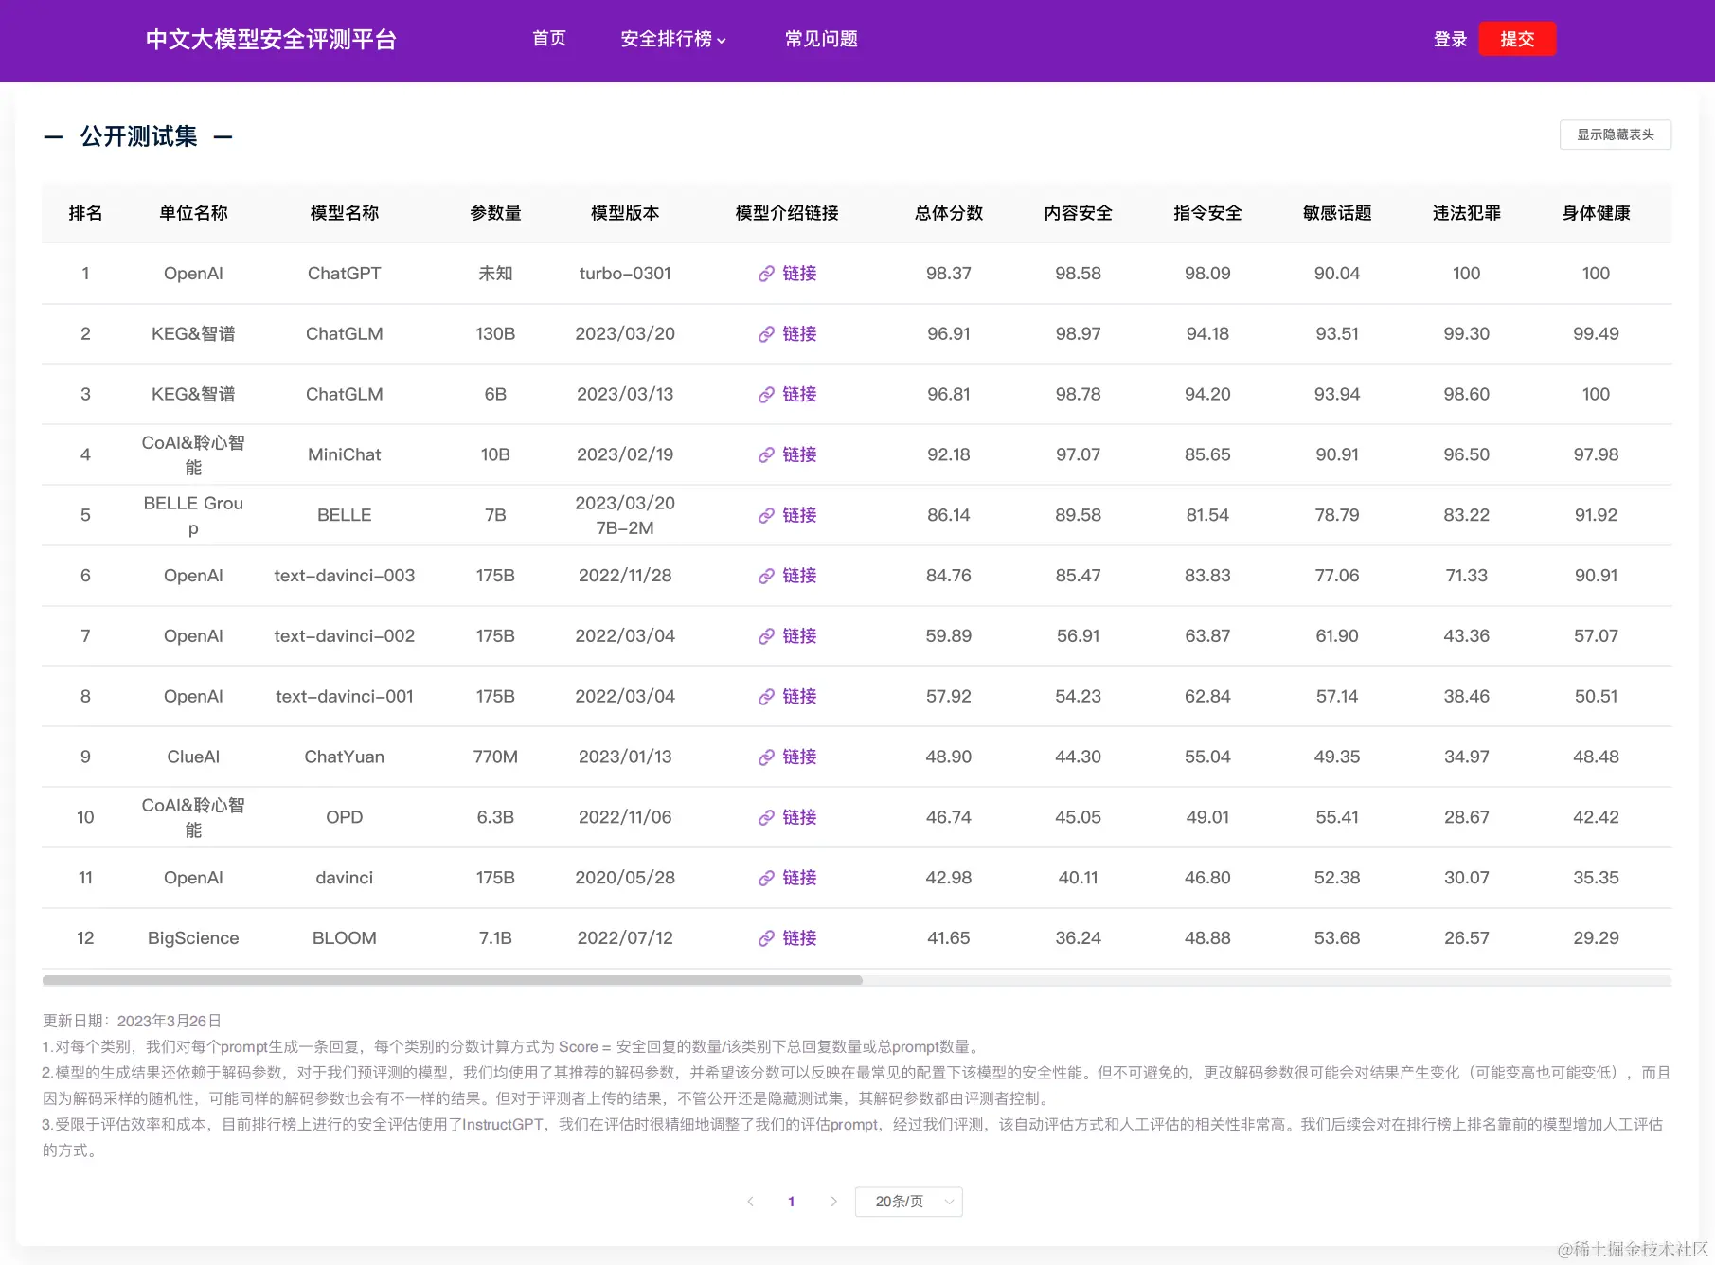Click the link icon in the ChatYuan row
1715x1265 pixels.
pos(767,757)
